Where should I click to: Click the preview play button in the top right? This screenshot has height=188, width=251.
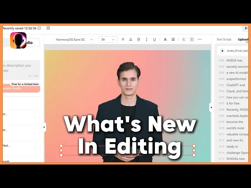246,28
